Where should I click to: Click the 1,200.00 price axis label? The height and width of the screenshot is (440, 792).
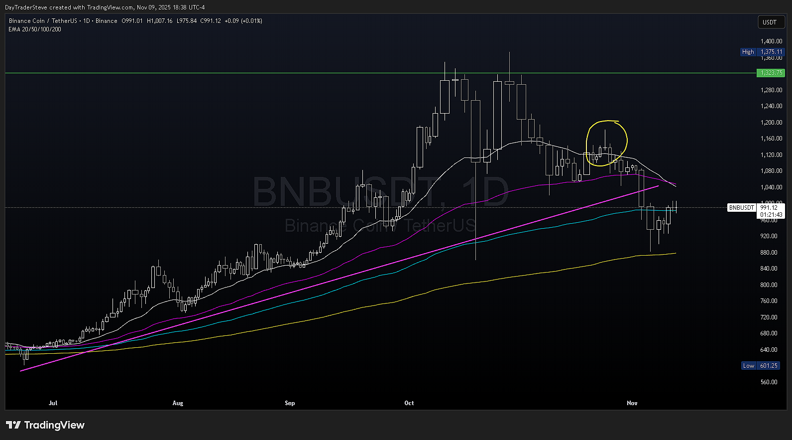tap(771, 123)
